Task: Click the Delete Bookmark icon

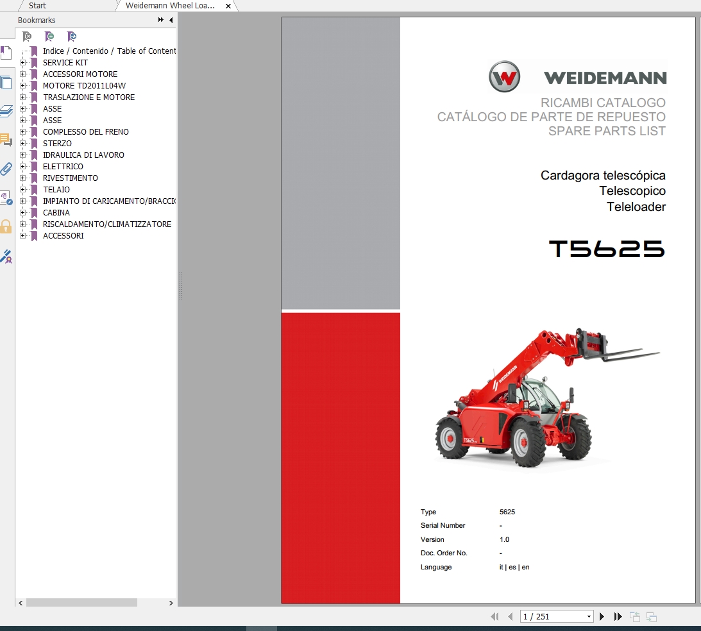Action: click(27, 37)
